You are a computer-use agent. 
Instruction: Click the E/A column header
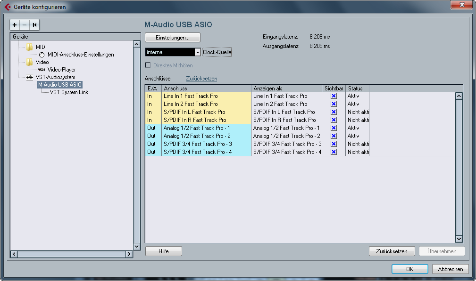click(x=153, y=88)
